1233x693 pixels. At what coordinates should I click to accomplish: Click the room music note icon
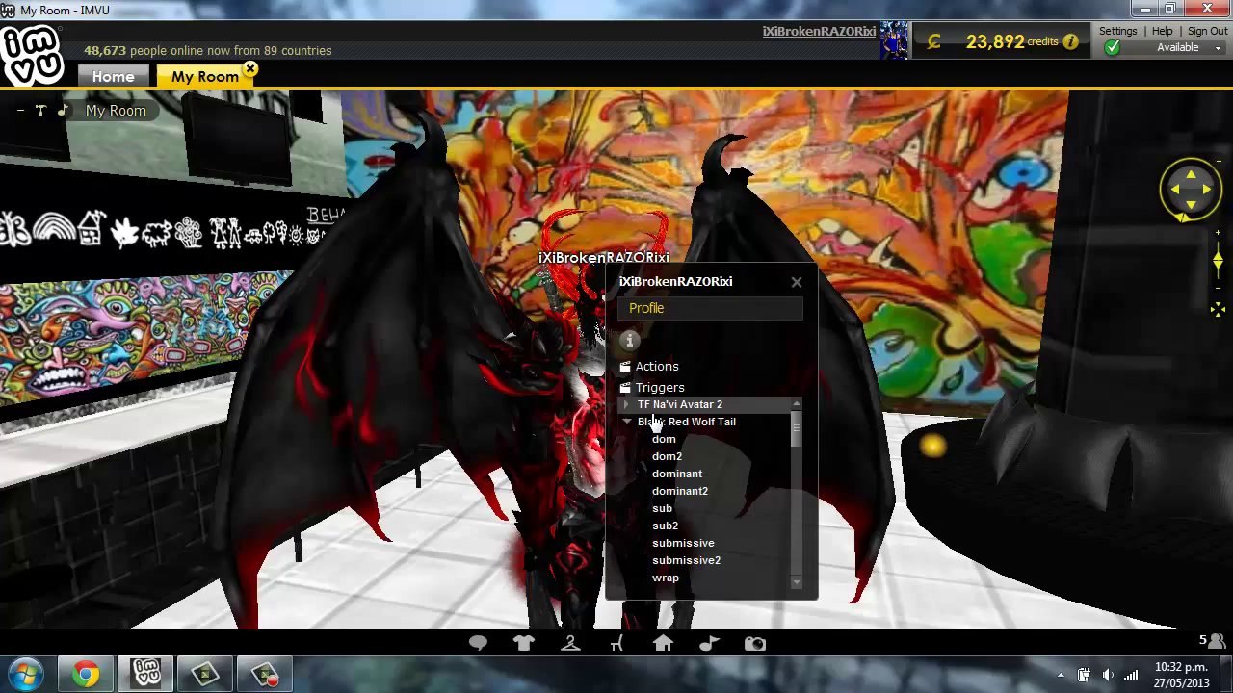pos(62,111)
